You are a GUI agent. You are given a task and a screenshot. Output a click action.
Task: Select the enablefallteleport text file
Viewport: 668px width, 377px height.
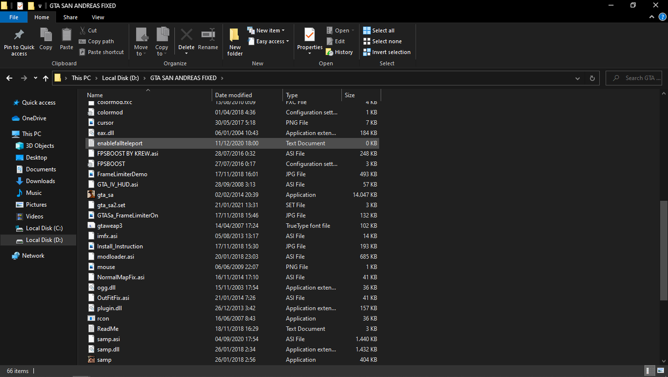pos(232,143)
